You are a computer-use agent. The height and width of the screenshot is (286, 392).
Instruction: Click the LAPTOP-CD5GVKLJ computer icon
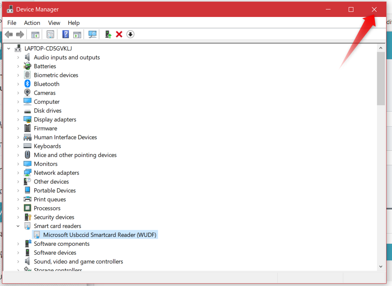pyautogui.click(x=18, y=48)
